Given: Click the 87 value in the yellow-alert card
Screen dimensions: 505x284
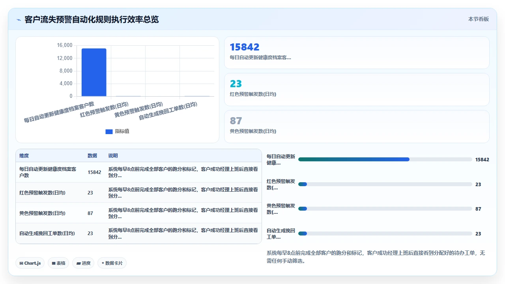Looking at the screenshot, I should pyautogui.click(x=236, y=121).
